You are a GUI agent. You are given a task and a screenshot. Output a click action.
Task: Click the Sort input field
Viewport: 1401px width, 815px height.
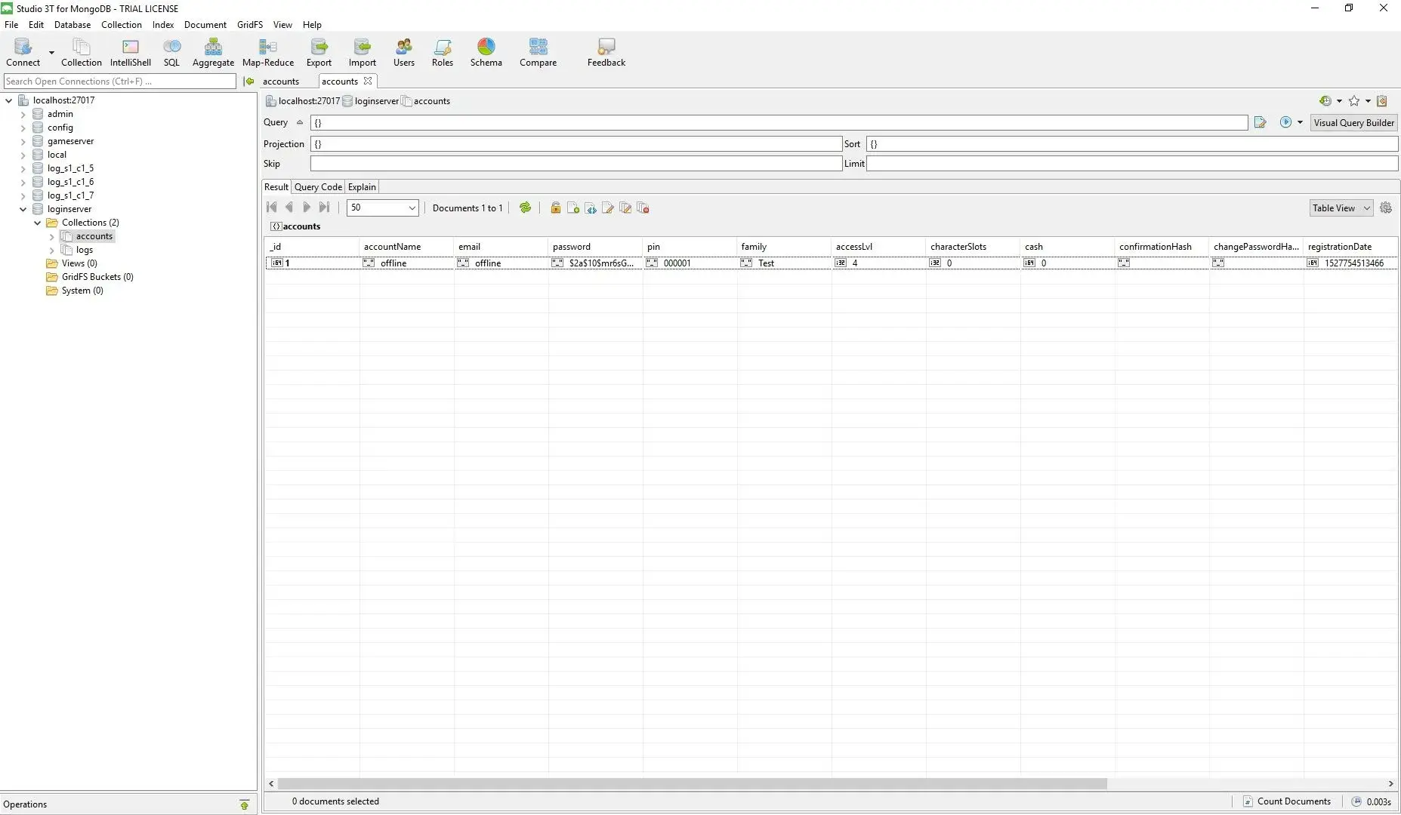(1132, 143)
